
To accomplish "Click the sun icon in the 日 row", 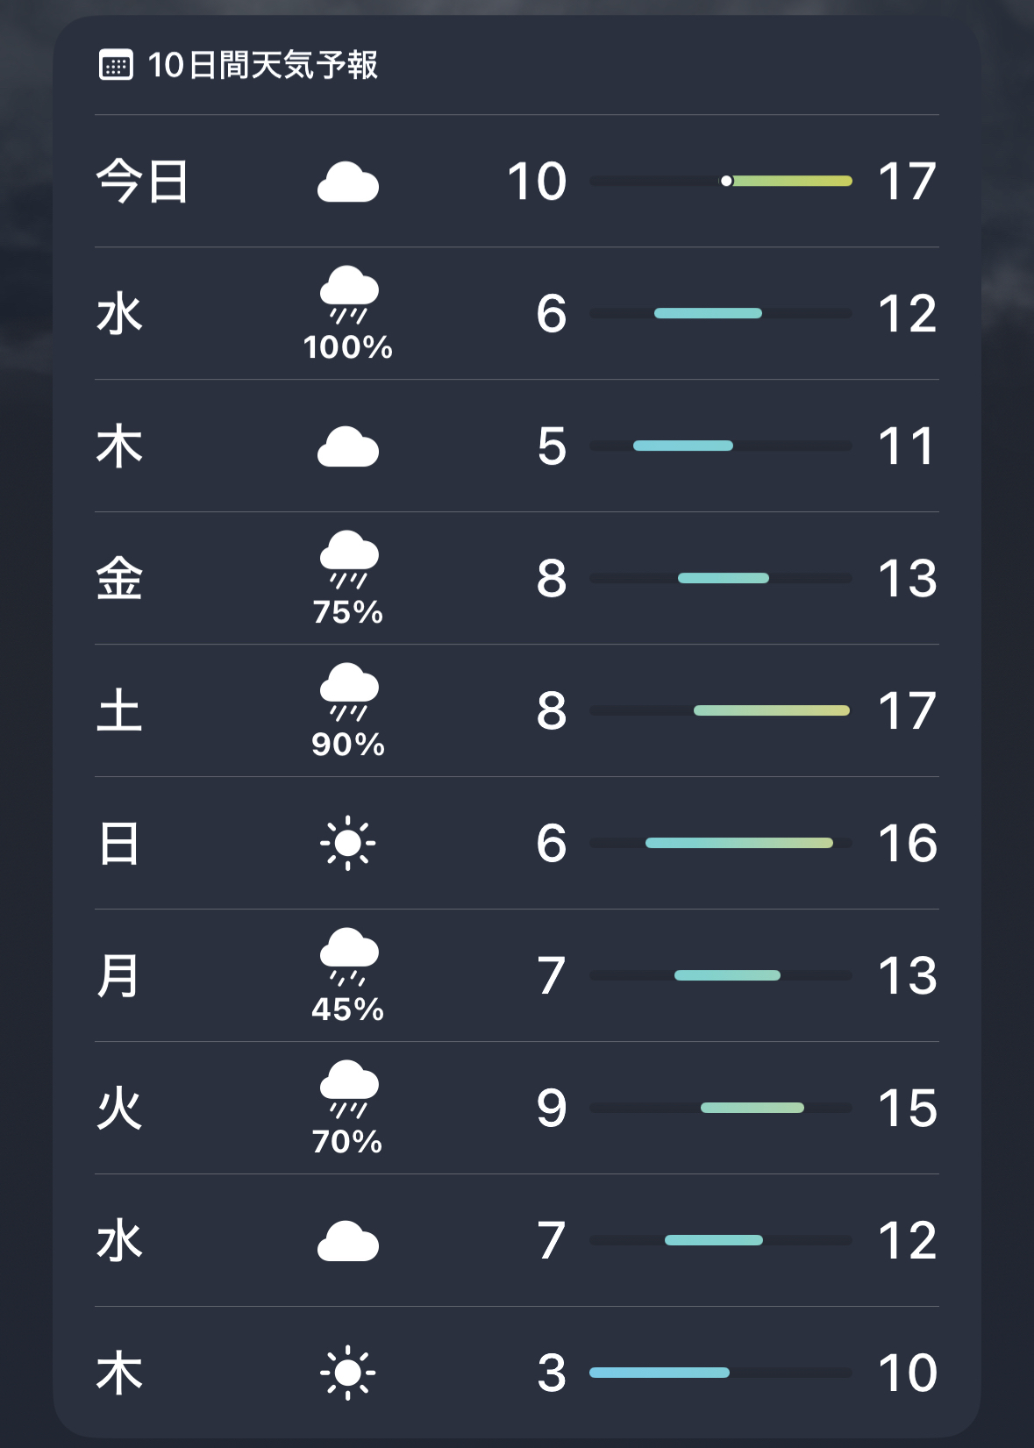I will [348, 843].
